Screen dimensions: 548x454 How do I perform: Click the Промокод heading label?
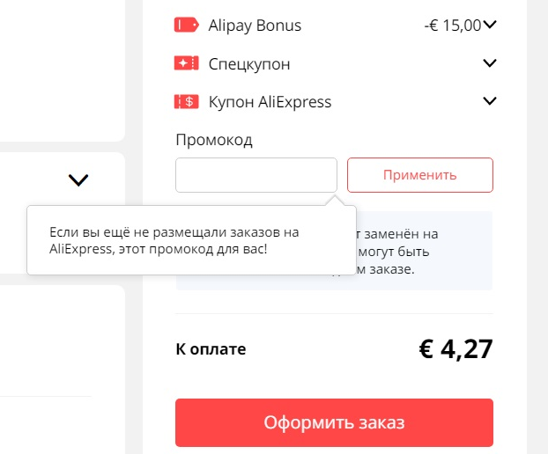[214, 140]
